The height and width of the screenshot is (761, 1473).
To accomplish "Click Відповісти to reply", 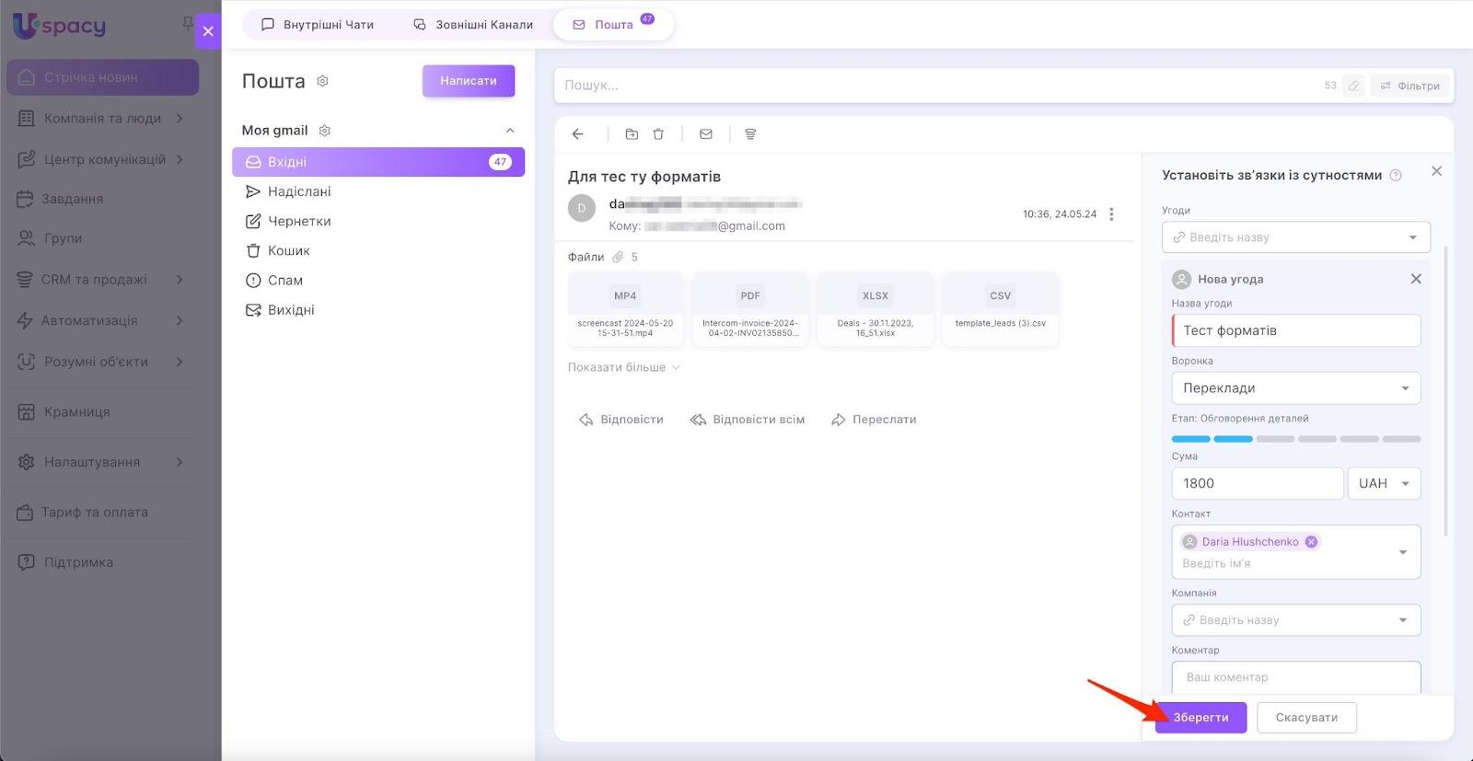I will pyautogui.click(x=621, y=420).
